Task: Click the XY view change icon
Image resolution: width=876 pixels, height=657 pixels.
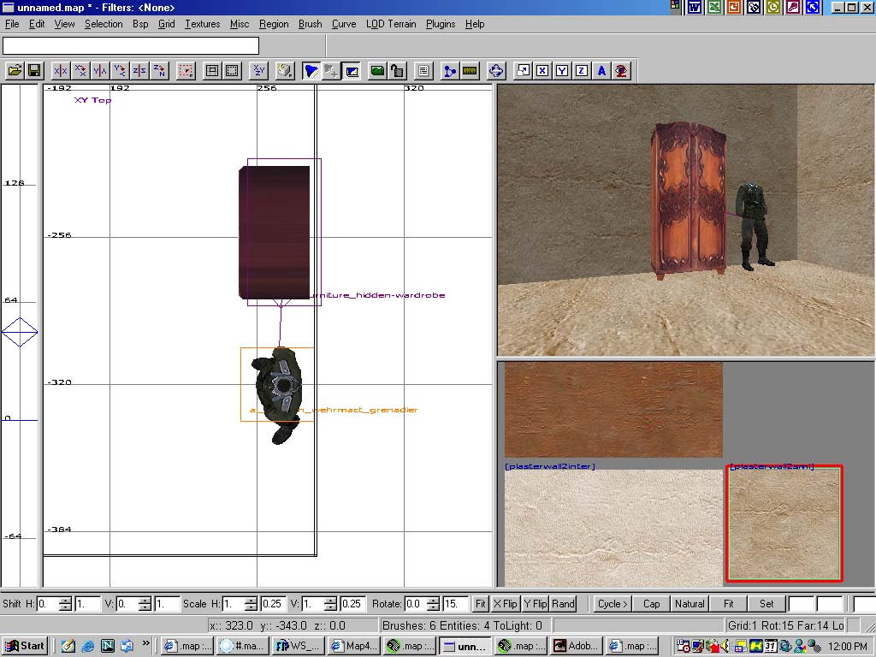Action: [259, 71]
